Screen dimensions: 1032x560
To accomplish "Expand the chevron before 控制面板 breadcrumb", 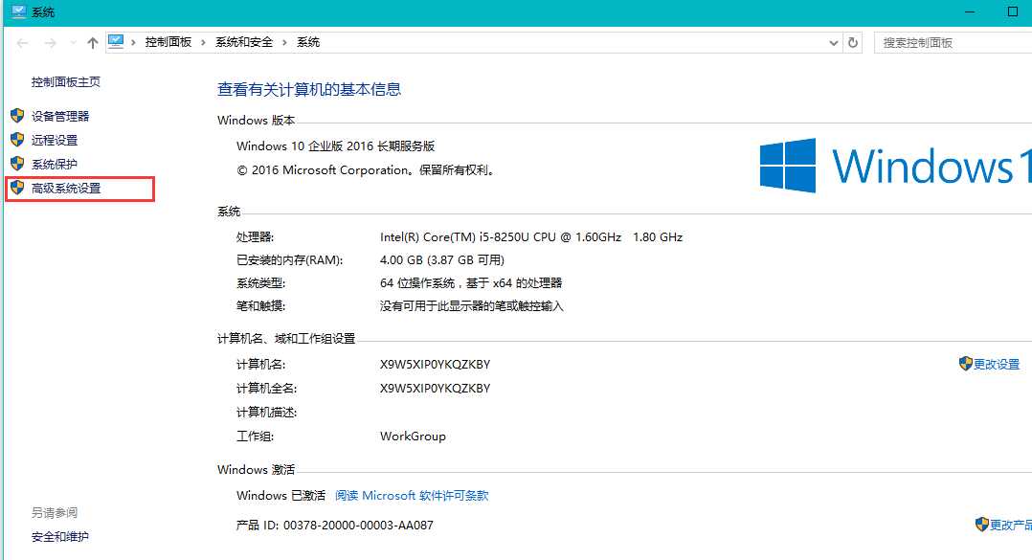I will pos(134,43).
